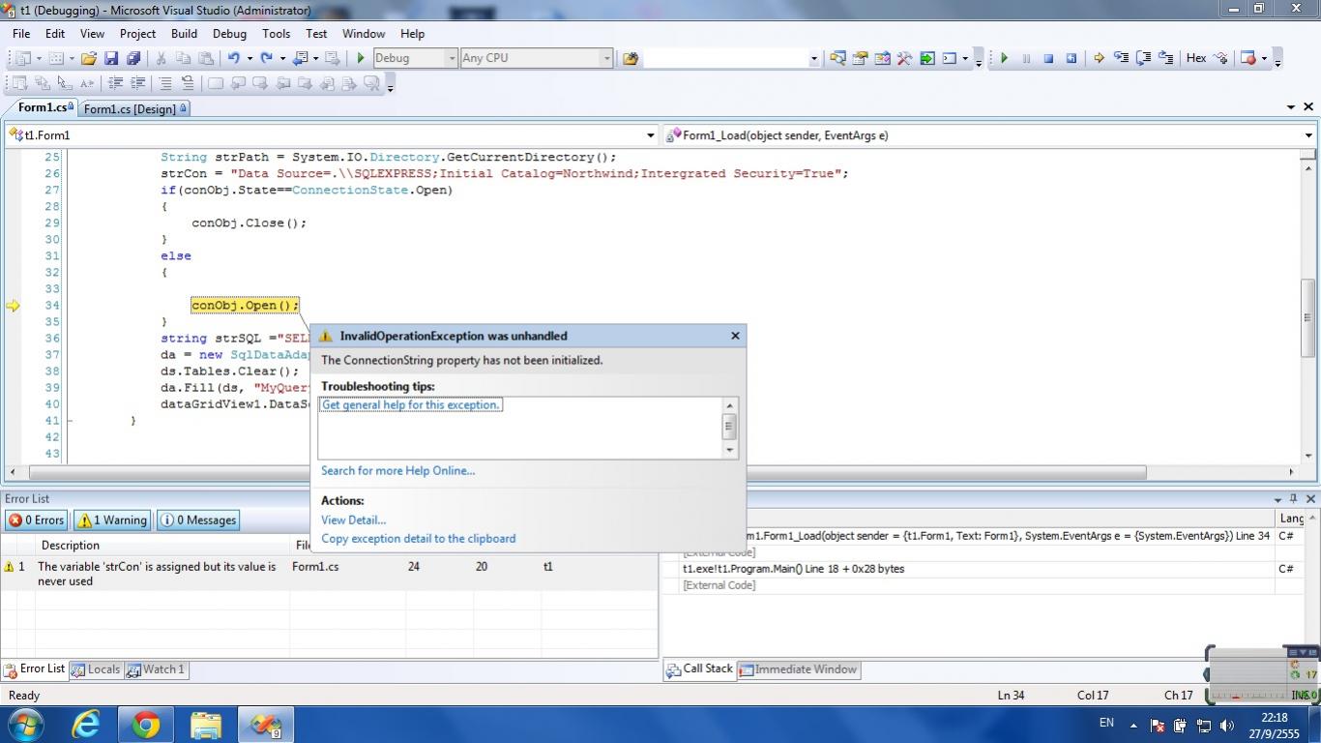Toggle the 0 Messages filter button
This screenshot has height=743, width=1321.
click(198, 520)
